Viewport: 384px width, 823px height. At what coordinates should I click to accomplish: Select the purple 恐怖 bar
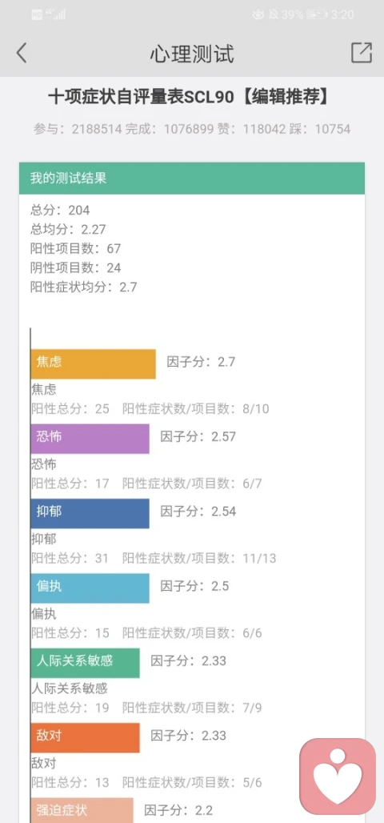pyautogui.click(x=90, y=438)
